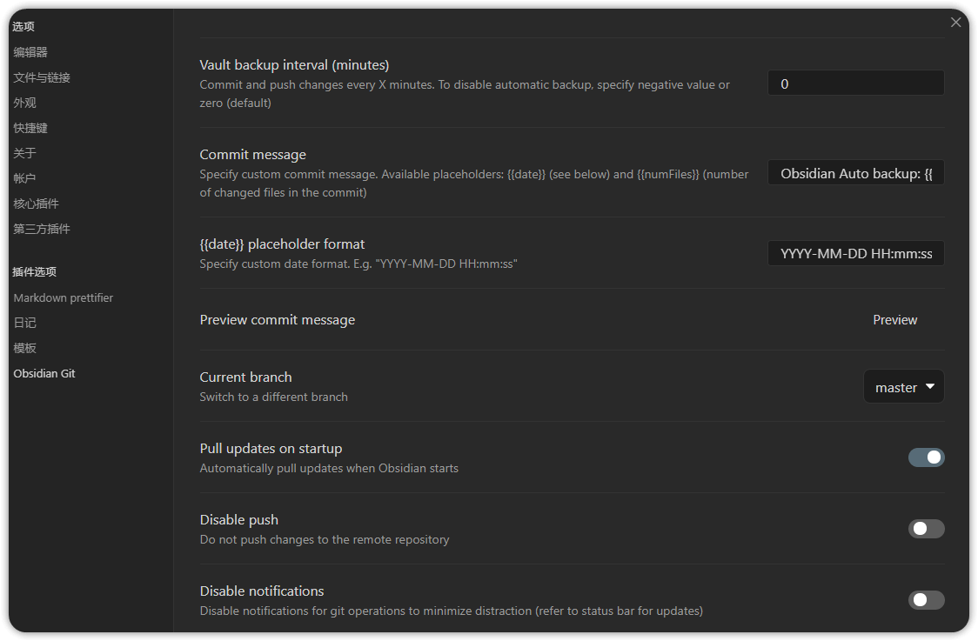The width and height of the screenshot is (978, 641).
Task: Open 核心插件 section
Action: [37, 204]
